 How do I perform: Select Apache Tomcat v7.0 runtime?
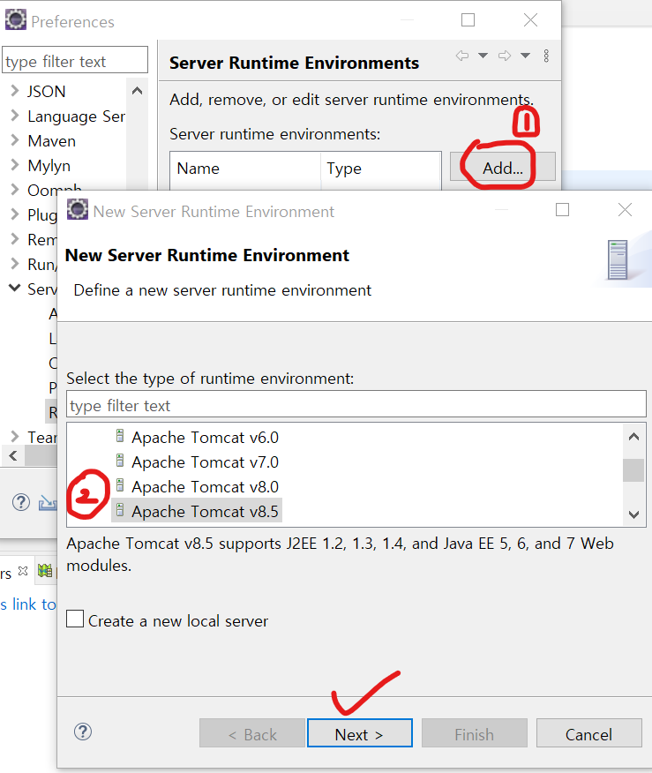(x=205, y=462)
